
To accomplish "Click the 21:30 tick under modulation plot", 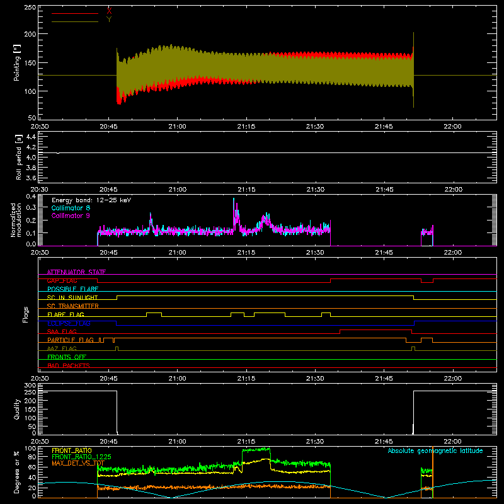I will coord(316,253).
